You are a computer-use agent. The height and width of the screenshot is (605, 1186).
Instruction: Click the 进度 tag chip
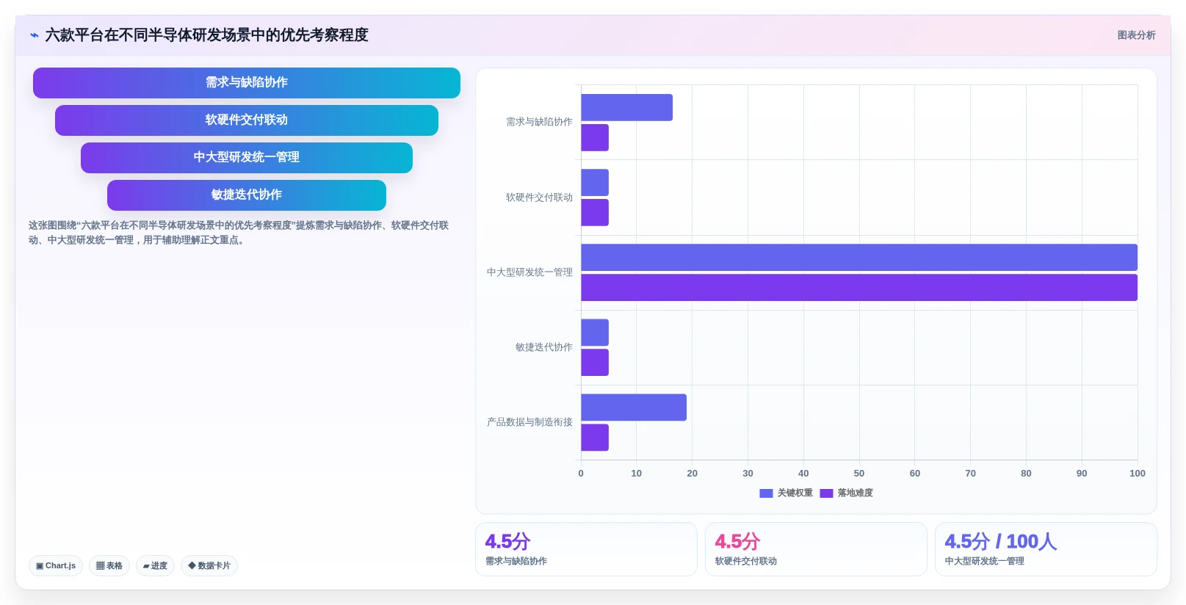pyautogui.click(x=155, y=565)
